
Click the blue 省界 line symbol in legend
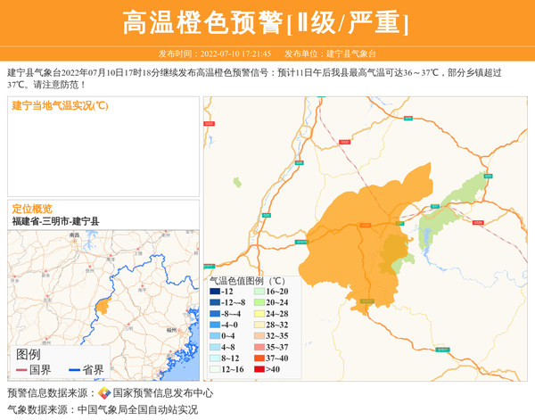click(74, 369)
